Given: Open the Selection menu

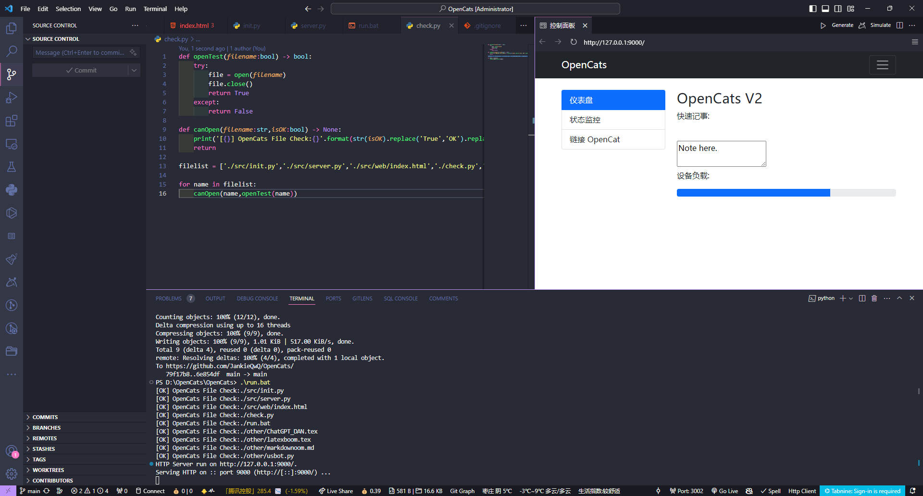Looking at the screenshot, I should pos(68,9).
